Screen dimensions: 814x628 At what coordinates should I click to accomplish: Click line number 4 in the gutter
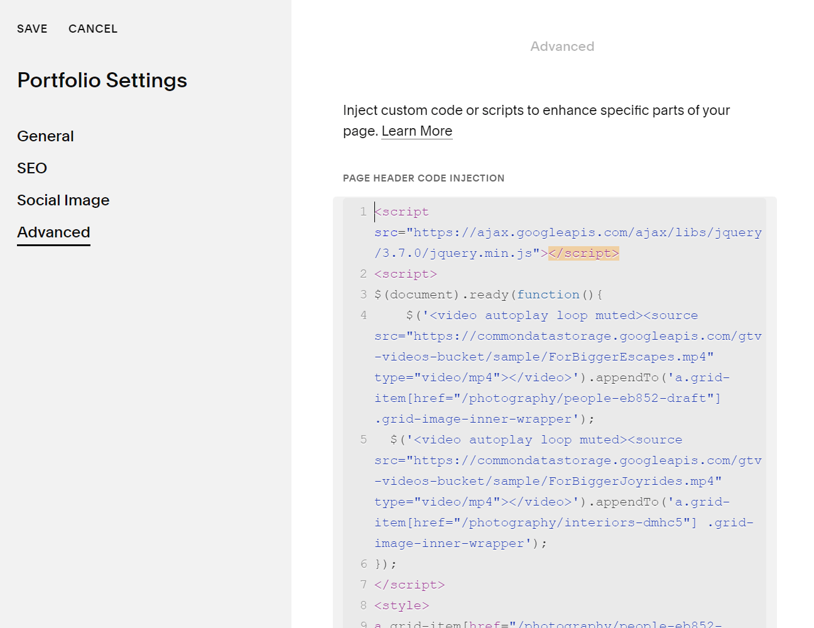tap(363, 315)
